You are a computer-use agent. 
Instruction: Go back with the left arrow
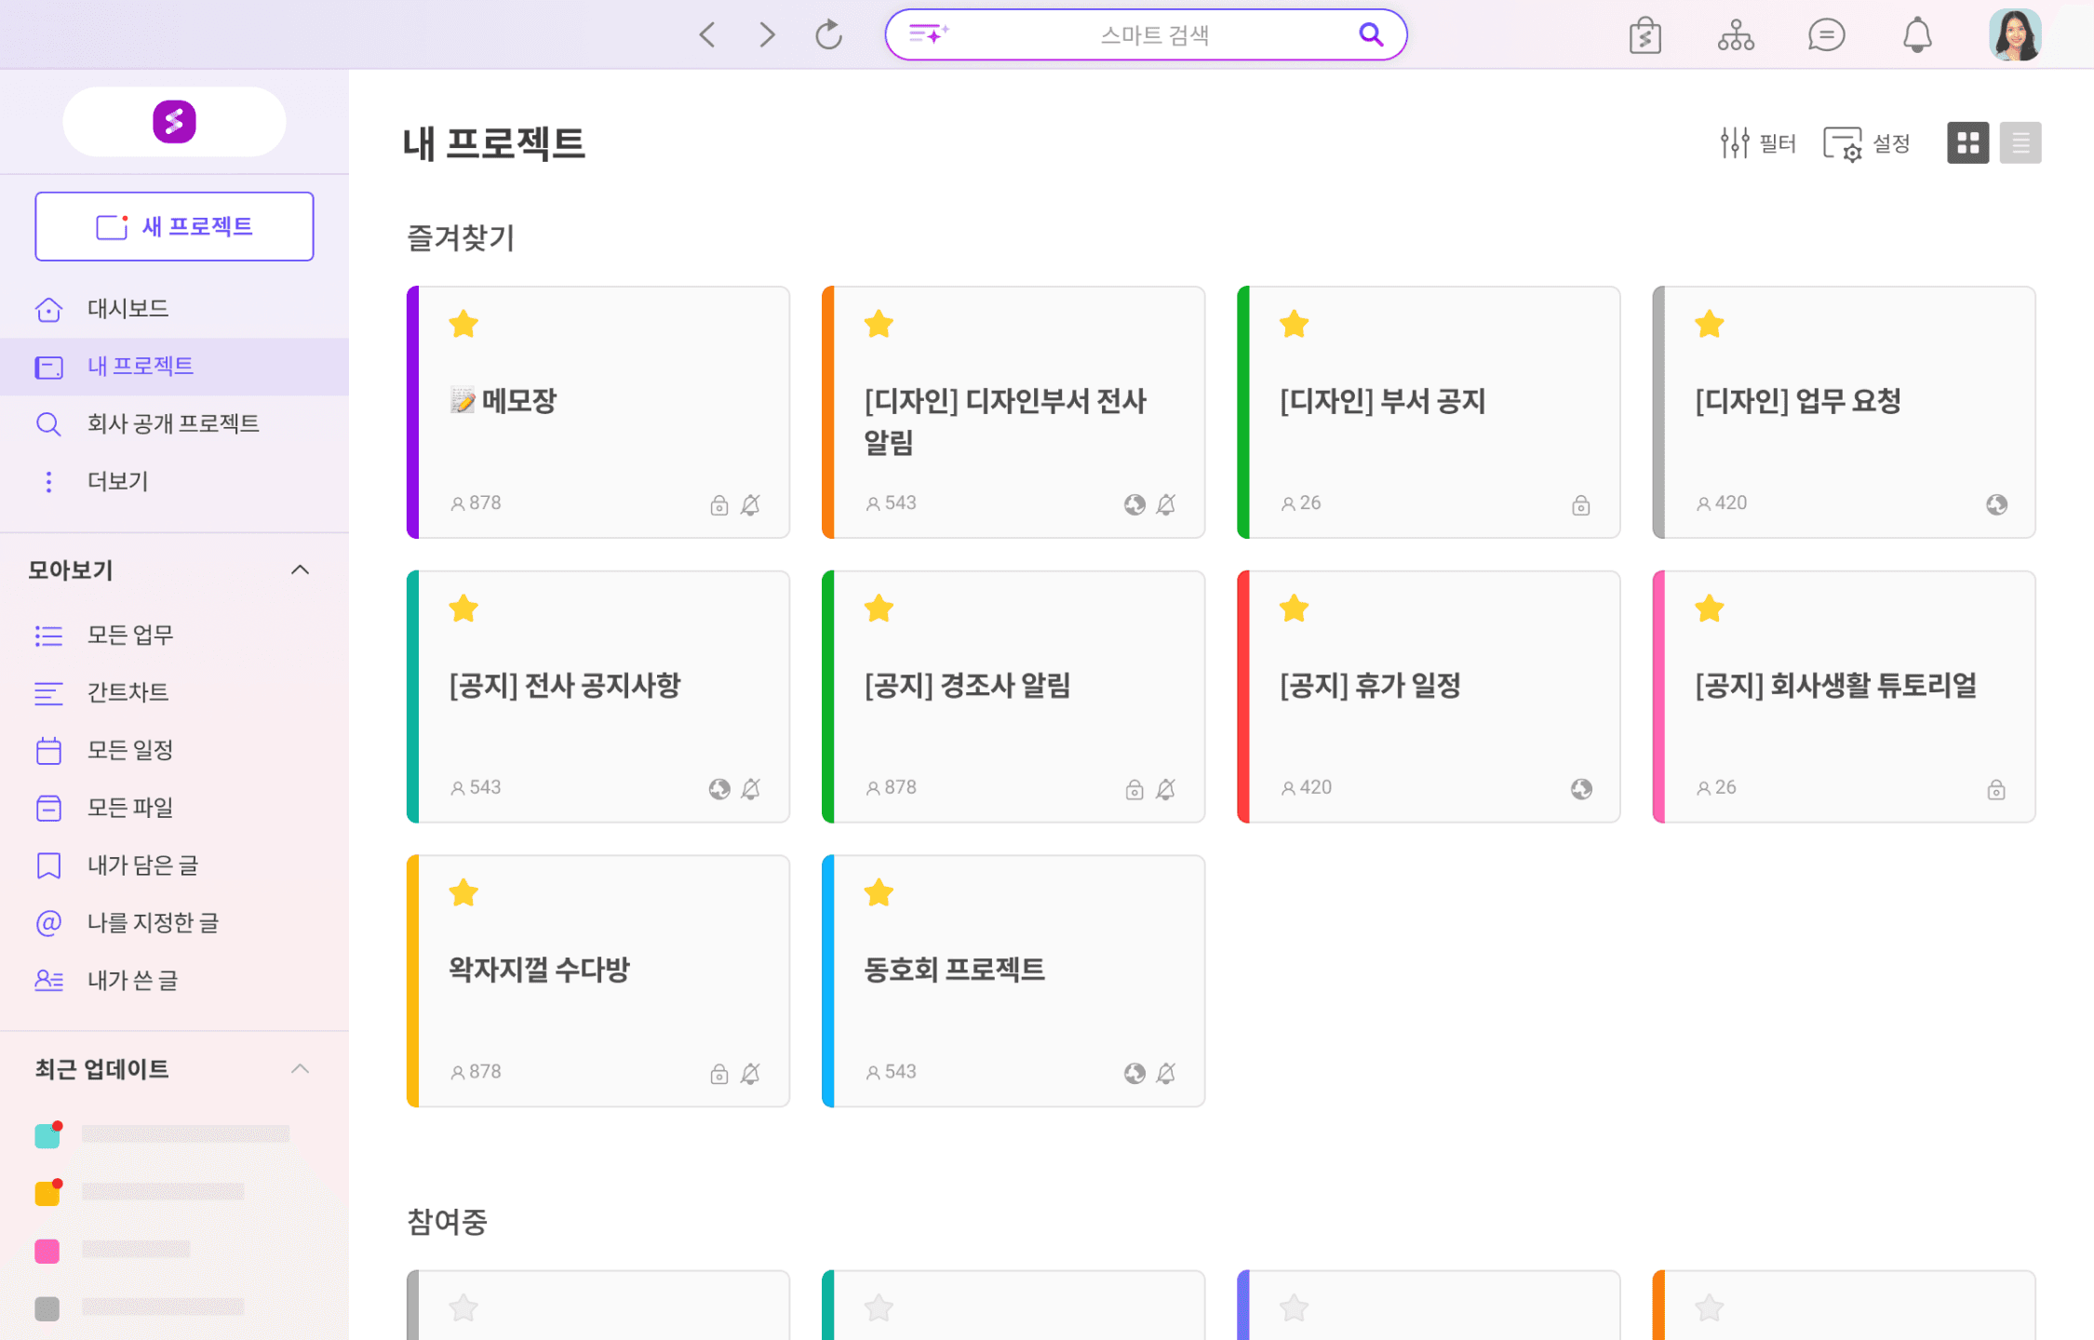pyautogui.click(x=707, y=35)
